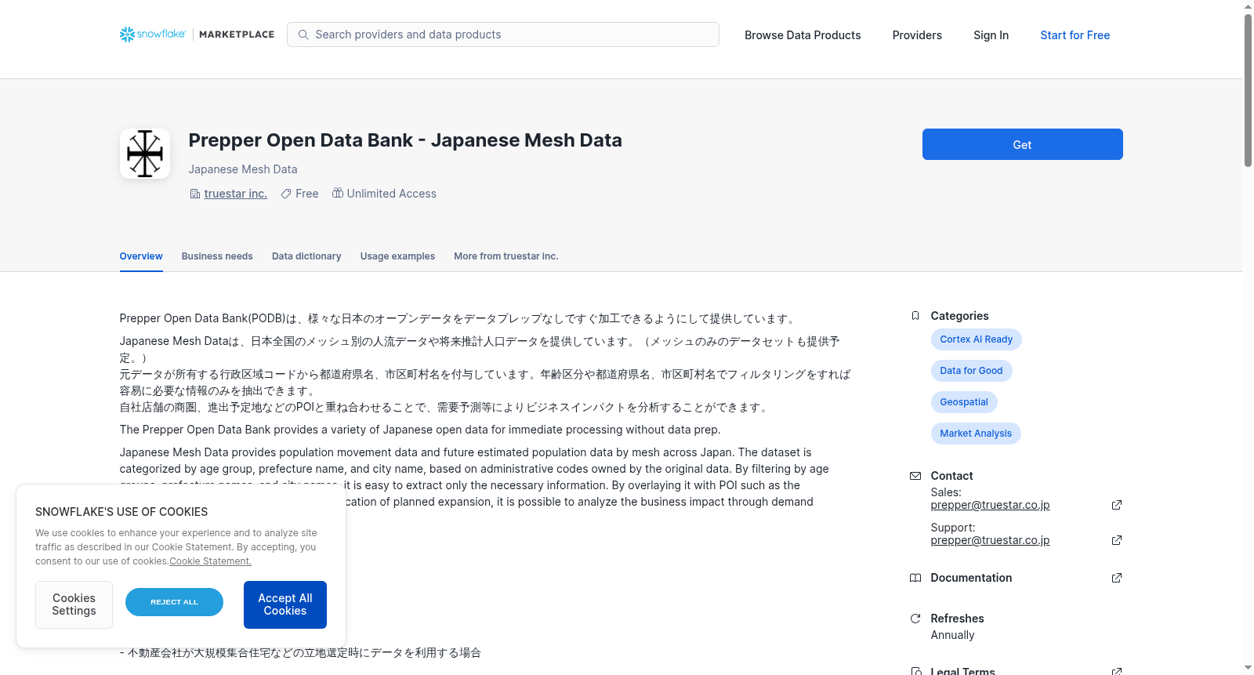Click Sign In
1254x675 pixels.
pos(991,35)
